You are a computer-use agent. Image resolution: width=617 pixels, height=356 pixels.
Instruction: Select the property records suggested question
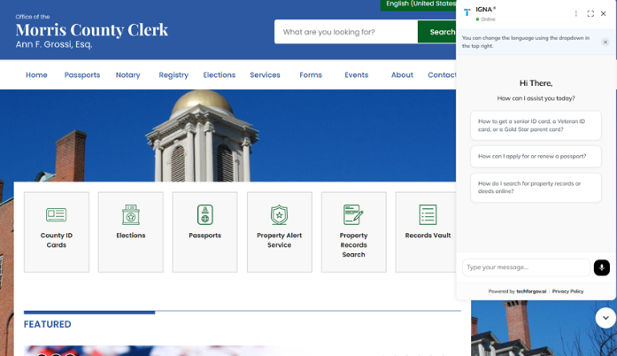pyautogui.click(x=536, y=188)
